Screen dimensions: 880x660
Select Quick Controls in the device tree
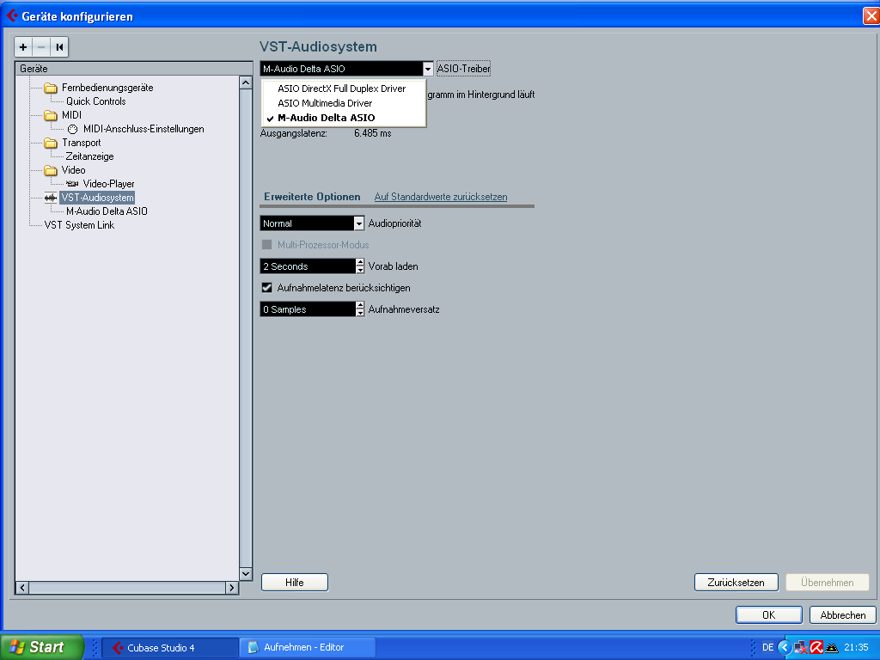96,101
